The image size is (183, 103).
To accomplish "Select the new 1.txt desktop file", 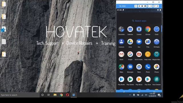I will coord(4,43).
